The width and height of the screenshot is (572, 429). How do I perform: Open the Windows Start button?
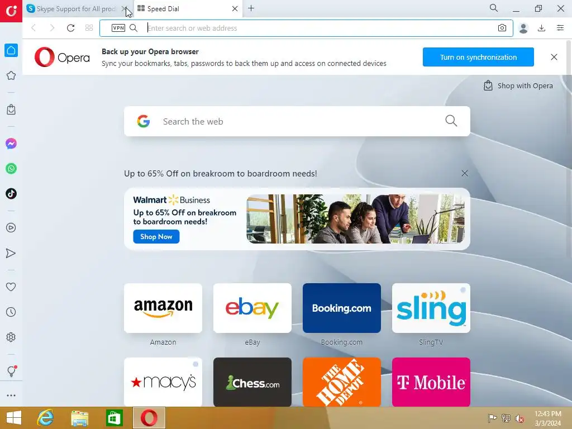(x=14, y=418)
